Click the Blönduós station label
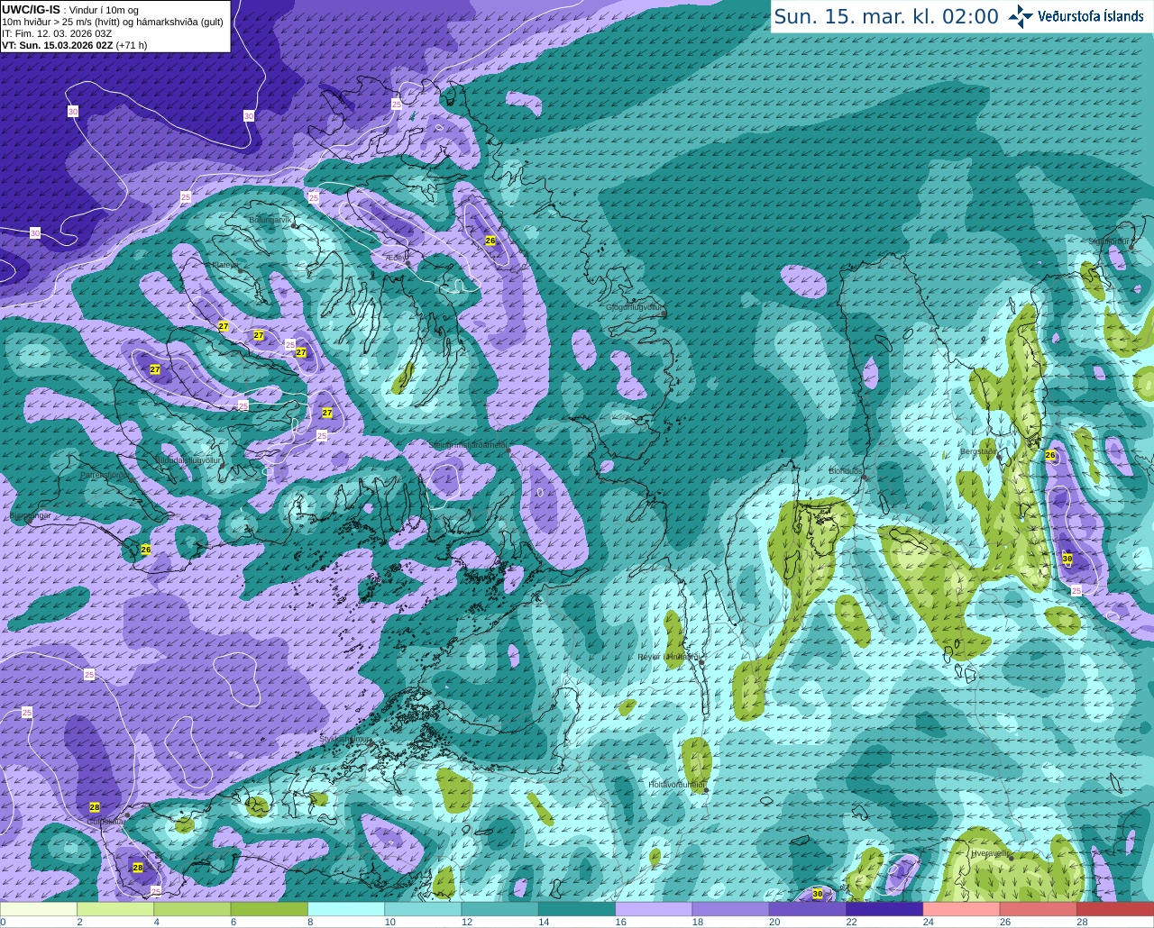1154x928 pixels. point(846,471)
